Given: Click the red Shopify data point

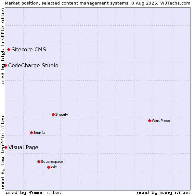Looking at the screenshot, I should (53, 114).
